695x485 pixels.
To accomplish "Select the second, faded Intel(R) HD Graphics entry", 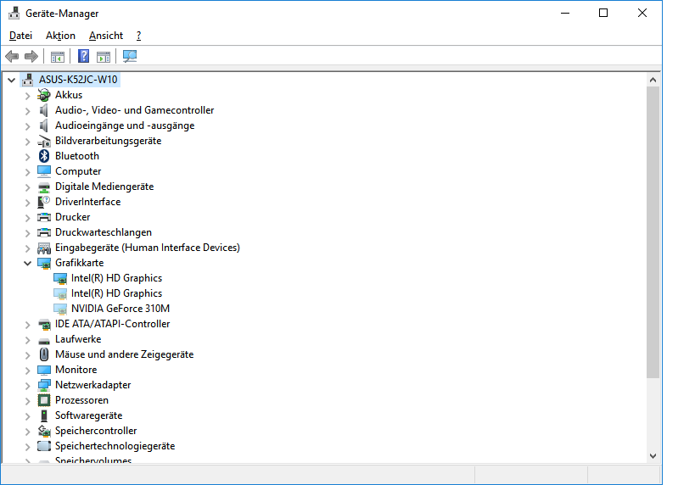I will point(116,293).
